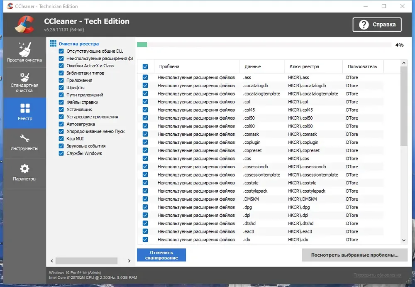Viewport: 415px width, 287px height.
Task: Uncheck Отсутствующие общие DLL
Action: (61, 51)
